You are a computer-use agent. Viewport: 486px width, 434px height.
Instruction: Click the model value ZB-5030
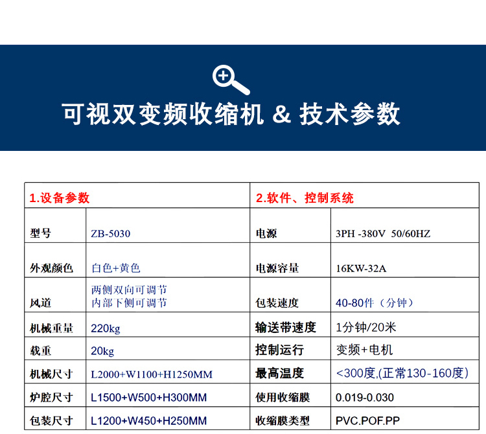click(x=111, y=233)
